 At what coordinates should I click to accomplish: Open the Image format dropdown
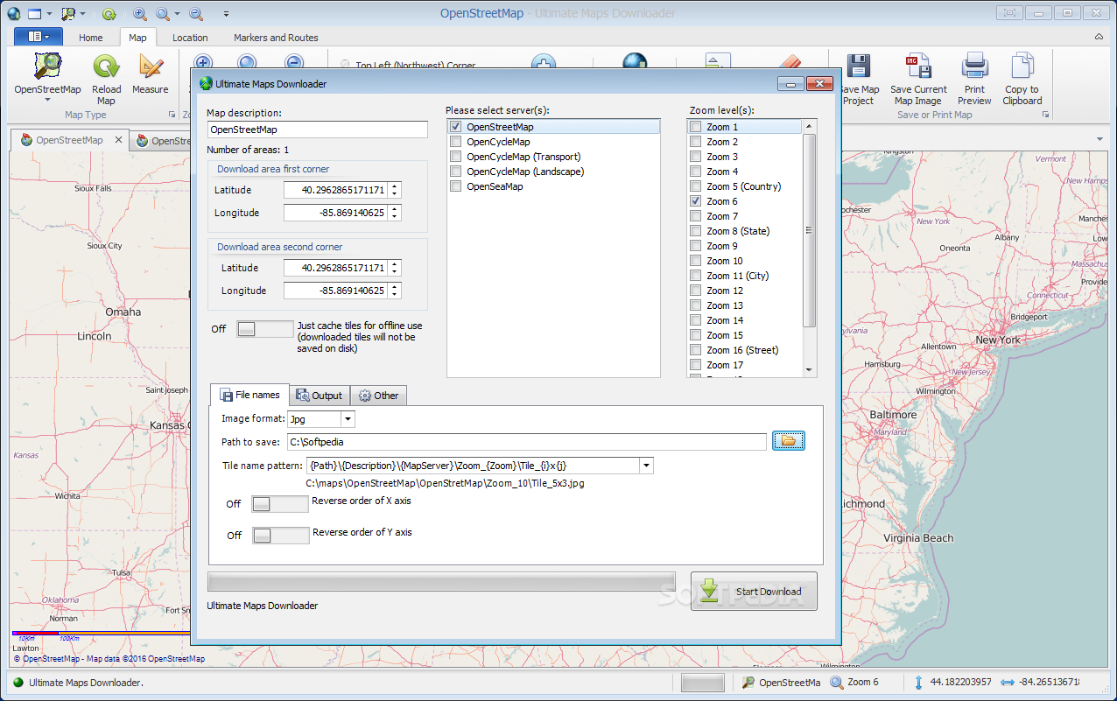[348, 419]
